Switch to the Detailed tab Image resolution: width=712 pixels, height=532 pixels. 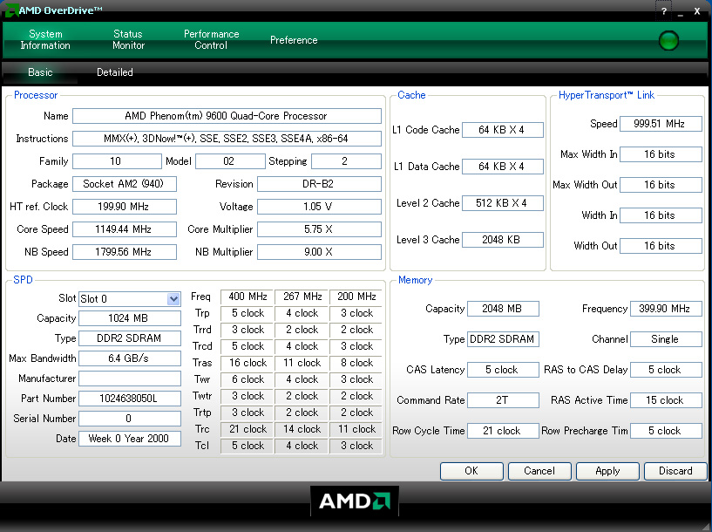[x=115, y=72]
